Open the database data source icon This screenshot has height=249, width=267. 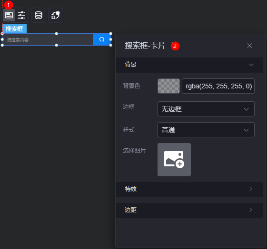tap(39, 15)
